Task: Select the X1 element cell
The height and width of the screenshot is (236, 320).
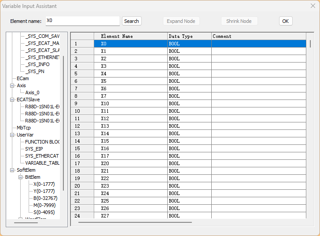Action: click(x=131, y=51)
